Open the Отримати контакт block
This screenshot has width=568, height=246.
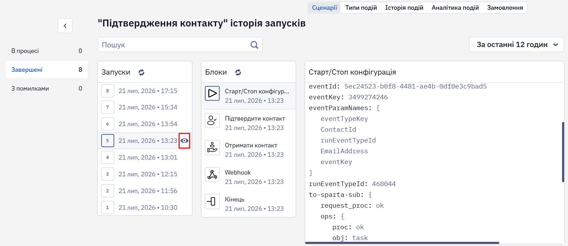point(249,150)
